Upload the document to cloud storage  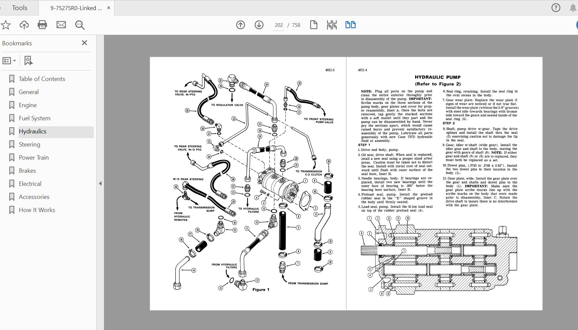click(24, 25)
